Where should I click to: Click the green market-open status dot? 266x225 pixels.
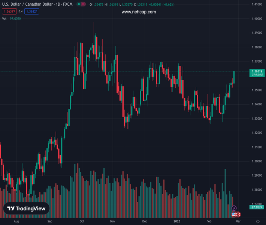click(79, 4)
